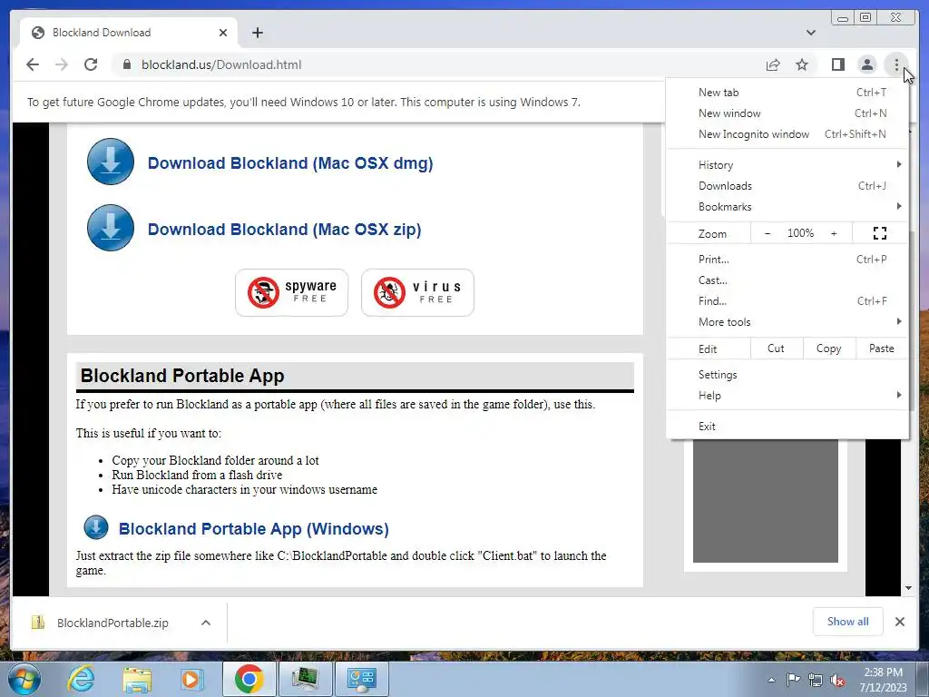Click Show all downloads button
The image size is (929, 697).
(848, 622)
